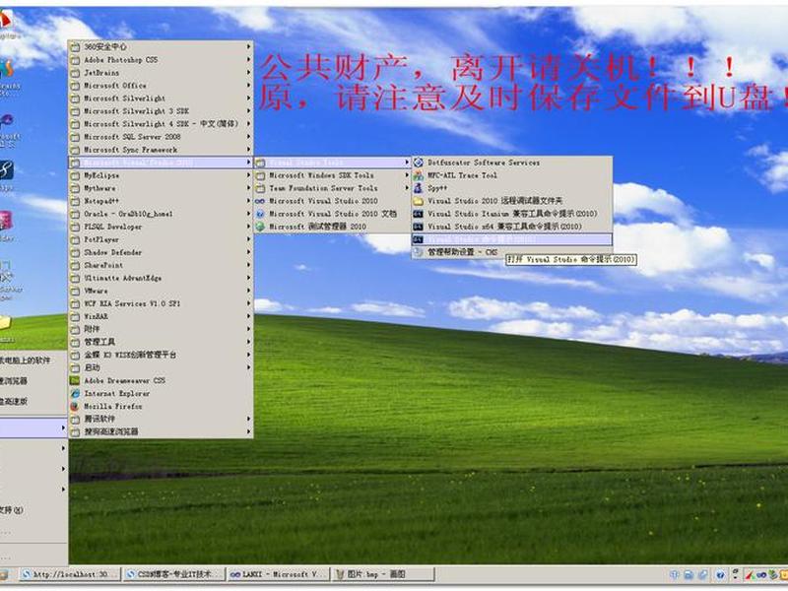
Task: Click the Adobe Photoshop CS5 folder icon
Action: [75, 60]
